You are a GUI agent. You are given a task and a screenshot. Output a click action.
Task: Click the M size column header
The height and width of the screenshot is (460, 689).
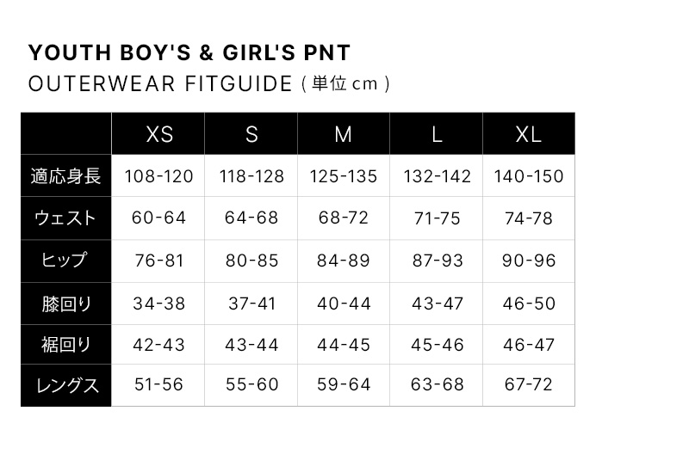344,134
